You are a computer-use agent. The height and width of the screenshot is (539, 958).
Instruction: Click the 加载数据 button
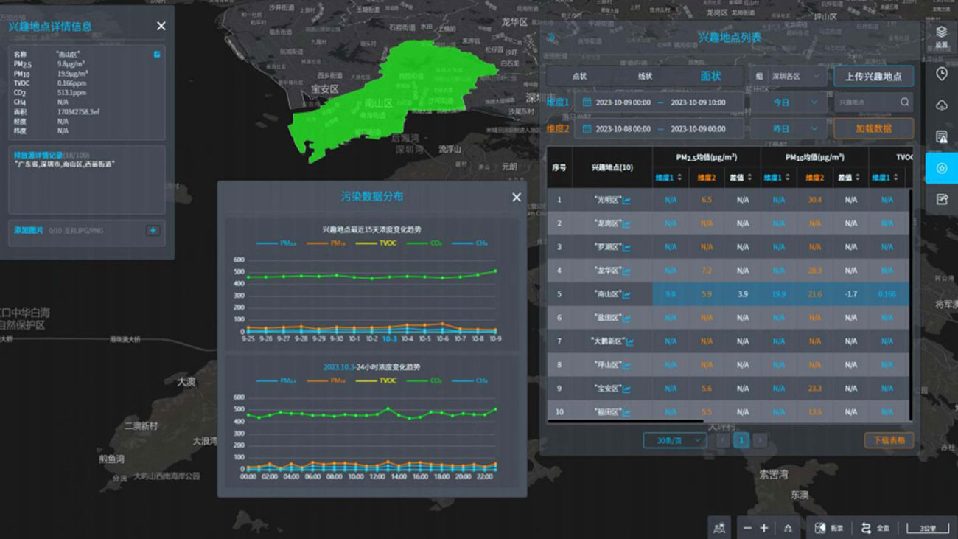tap(873, 128)
